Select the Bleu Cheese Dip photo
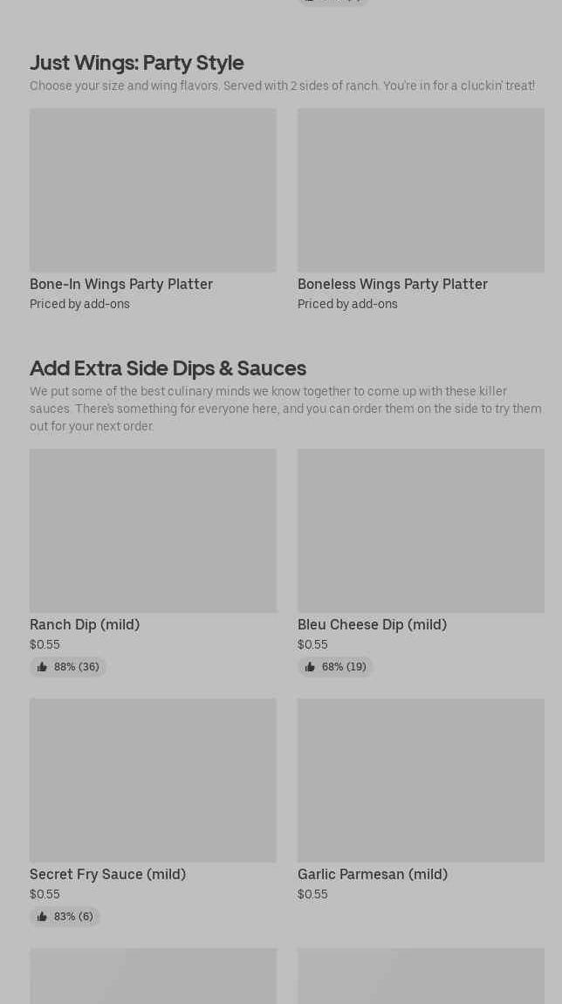 pyautogui.click(x=421, y=530)
